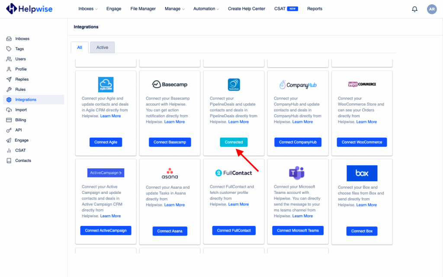Click the ActiveCampaign logo
Screen dimensions: 443x277
(x=106, y=173)
